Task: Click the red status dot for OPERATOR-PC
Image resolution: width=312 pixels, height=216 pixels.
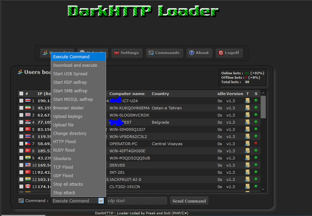Action: [256, 144]
